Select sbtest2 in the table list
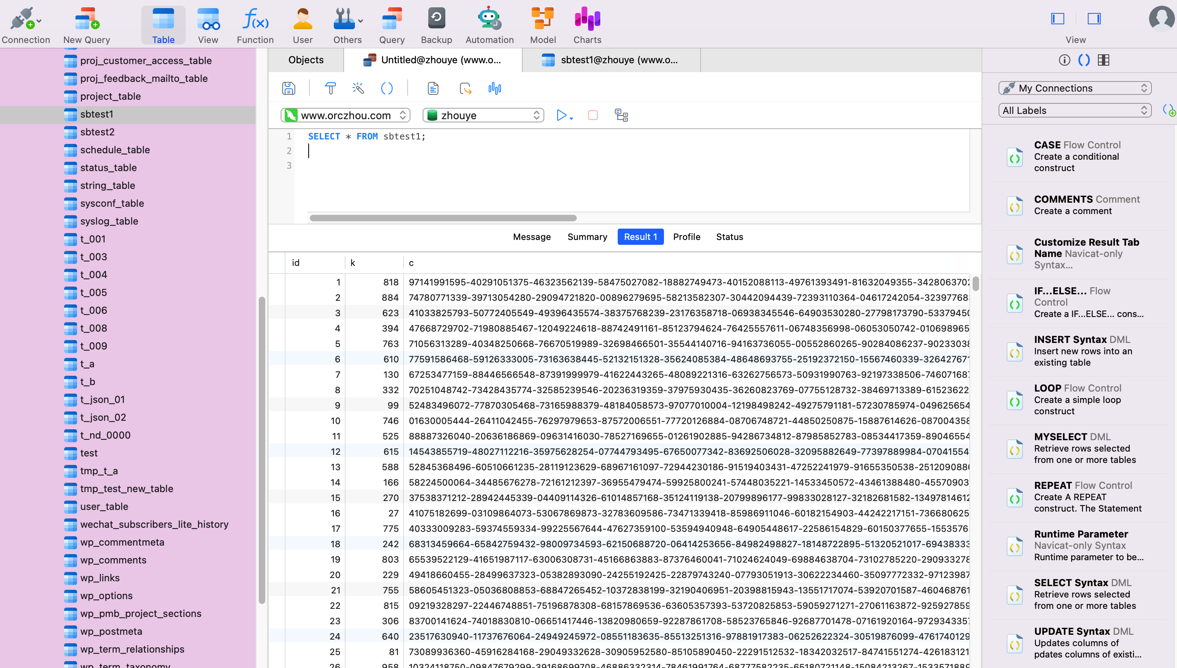Viewport: 1177px width, 668px height. coord(128,132)
